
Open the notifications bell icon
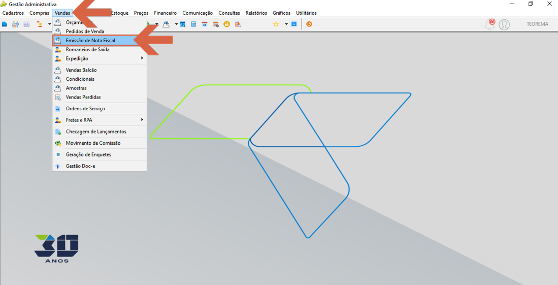pyautogui.click(x=490, y=24)
